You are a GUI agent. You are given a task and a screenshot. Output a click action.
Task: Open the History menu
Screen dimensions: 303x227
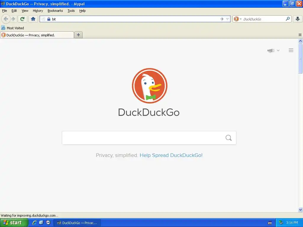38,11
